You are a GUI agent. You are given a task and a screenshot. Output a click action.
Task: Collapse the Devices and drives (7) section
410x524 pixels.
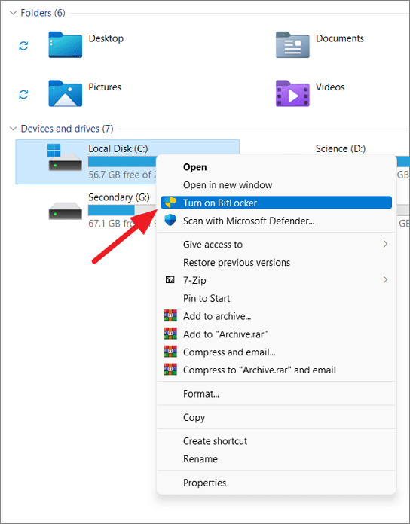point(13,129)
